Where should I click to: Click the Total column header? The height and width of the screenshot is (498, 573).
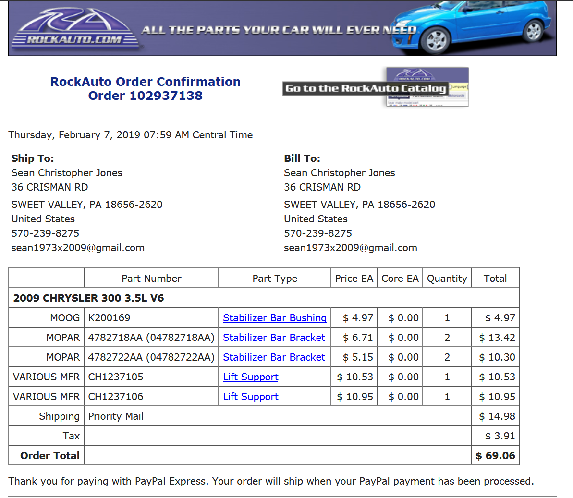(x=495, y=279)
